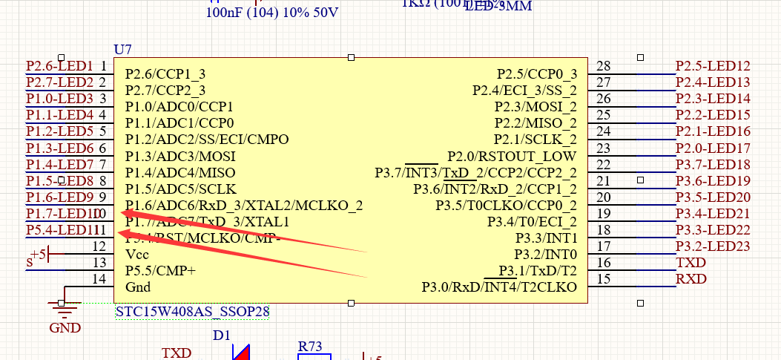Viewport: 781px width, 360px height.
Task: Click pin name P2.5/CCP0_3
Action: tap(537, 74)
